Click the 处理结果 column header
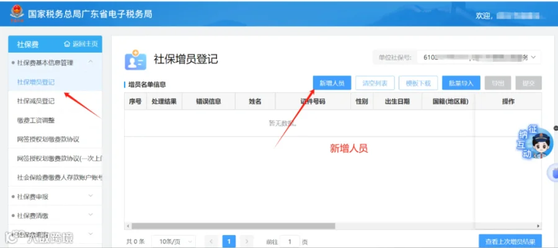 [164, 102]
